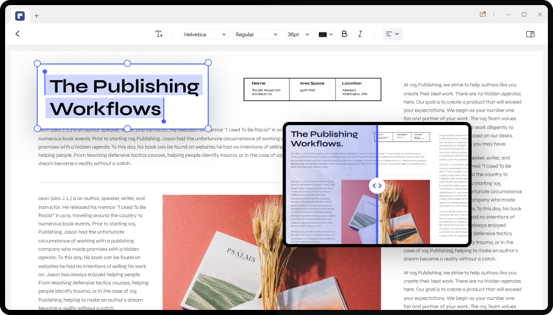Image resolution: width=553 pixels, height=315 pixels.
Task: Toggle bold formatting
Action: 344,34
